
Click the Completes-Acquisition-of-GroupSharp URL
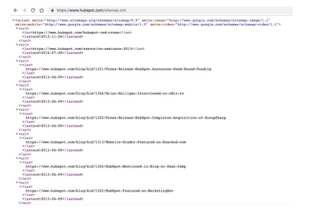[x=126, y=118]
